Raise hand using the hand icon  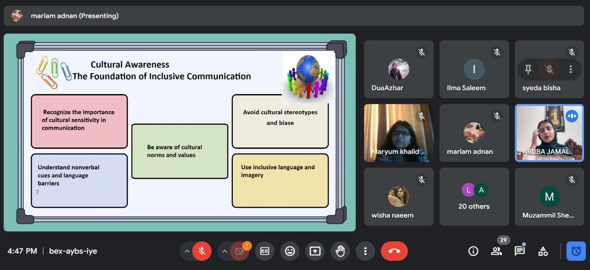(340, 251)
